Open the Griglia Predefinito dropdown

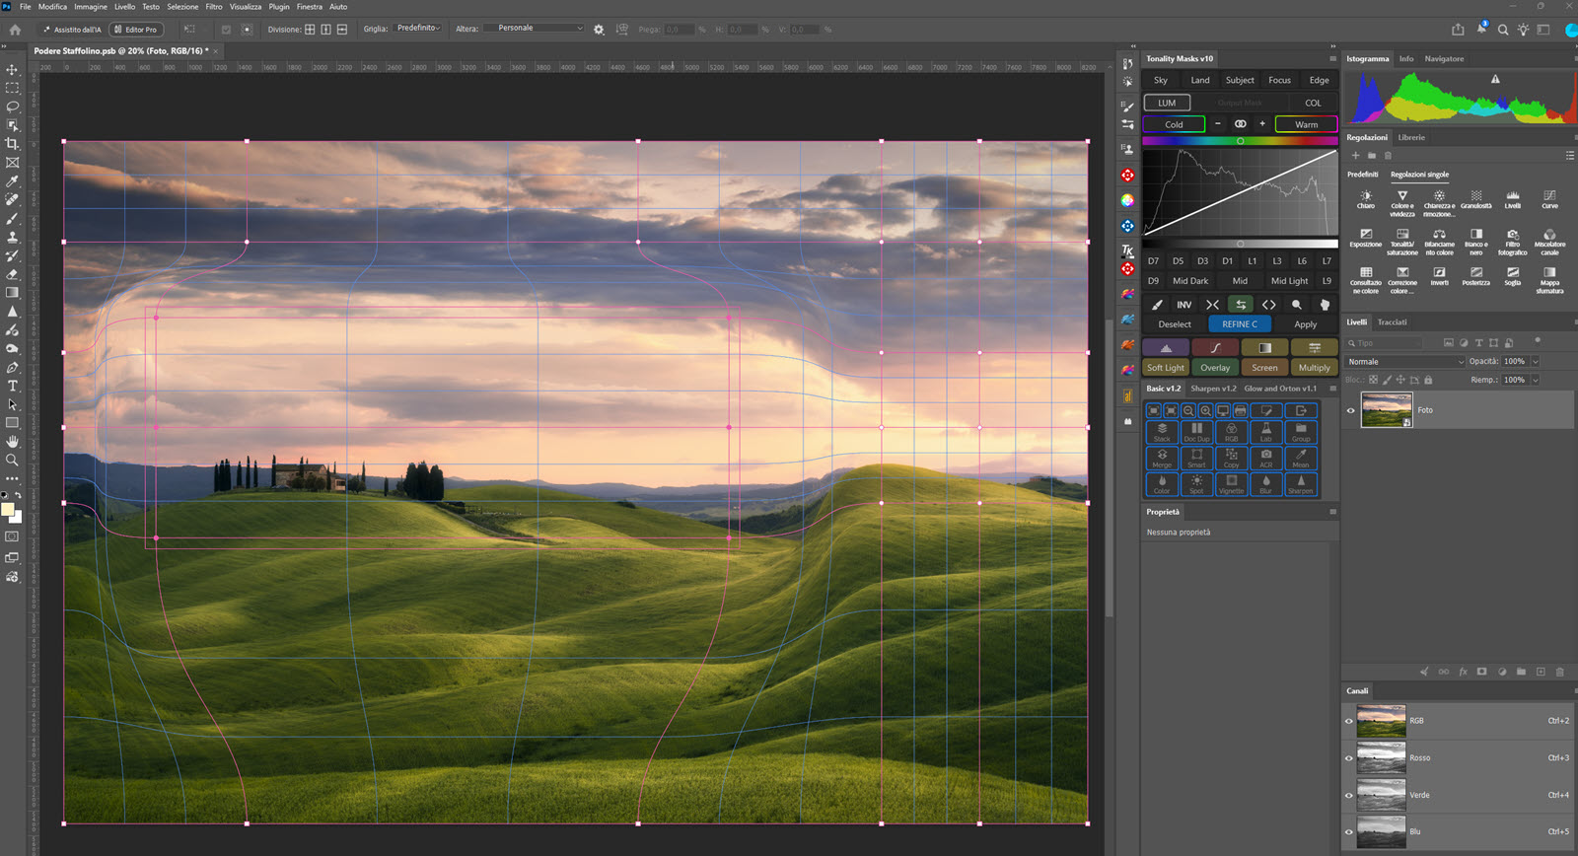(x=417, y=29)
